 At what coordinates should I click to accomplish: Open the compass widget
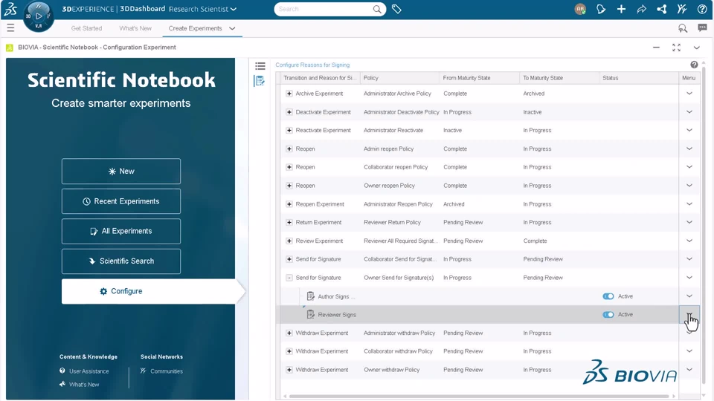pyautogui.click(x=38, y=16)
